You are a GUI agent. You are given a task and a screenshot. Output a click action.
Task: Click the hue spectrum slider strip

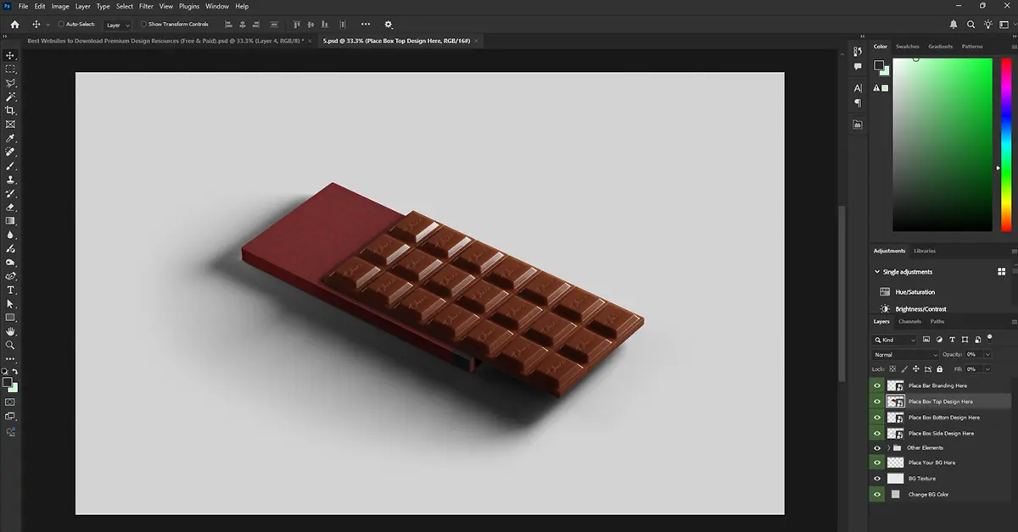click(1006, 144)
